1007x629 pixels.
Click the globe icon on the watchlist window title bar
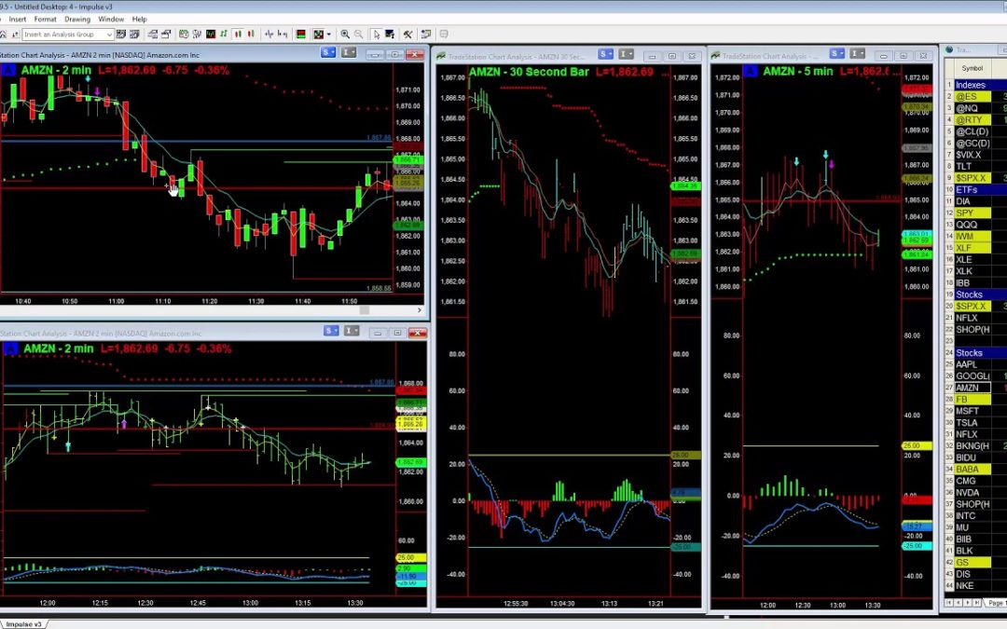[949, 49]
